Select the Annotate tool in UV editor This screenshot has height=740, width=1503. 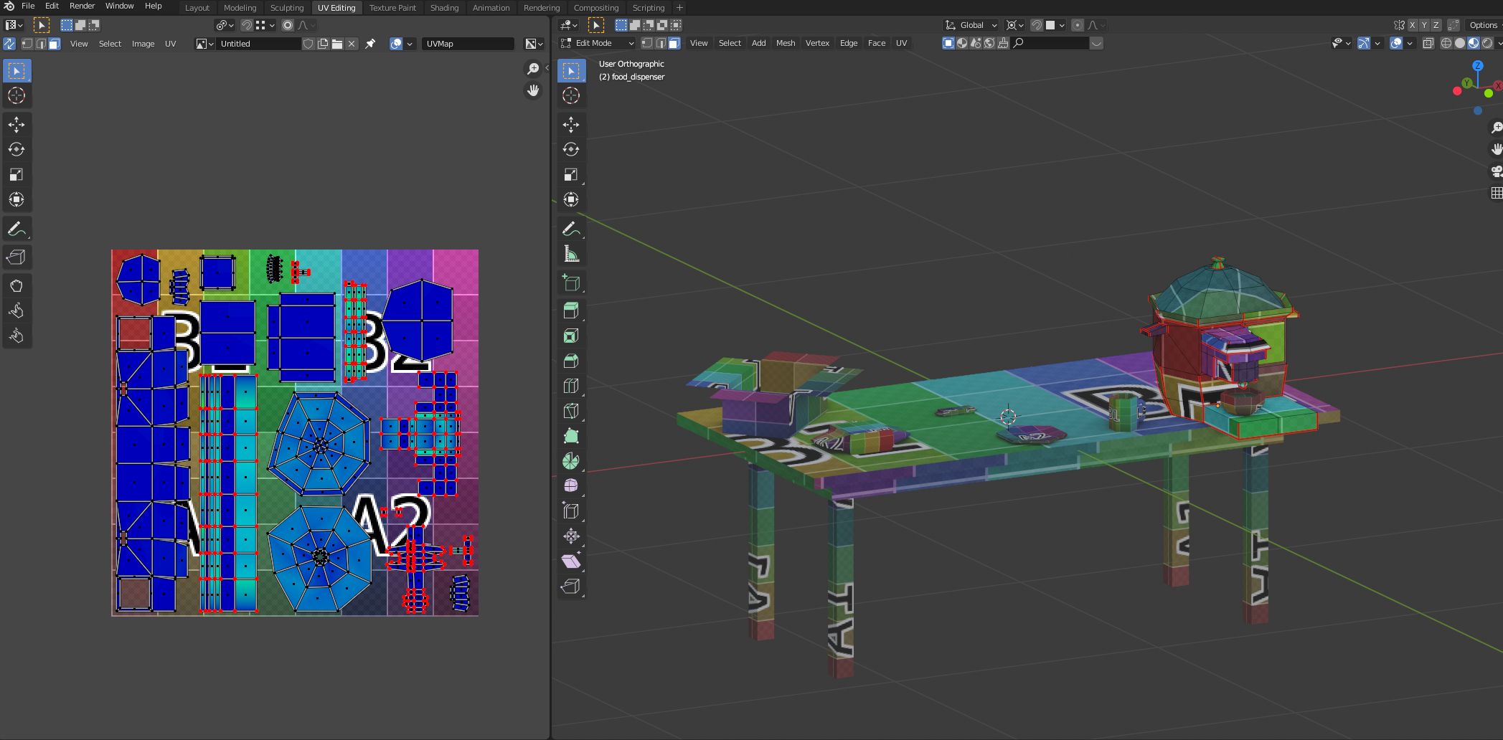point(16,229)
